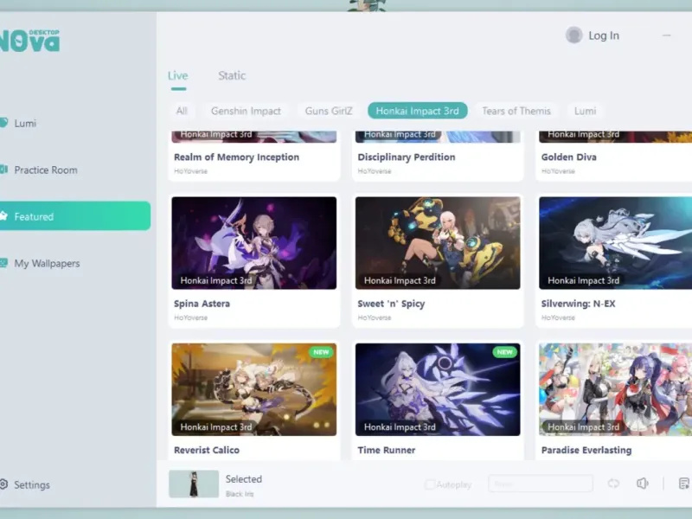Screen dimensions: 692x519
Task: Enable the Autoplay checkbox
Action: coord(429,484)
